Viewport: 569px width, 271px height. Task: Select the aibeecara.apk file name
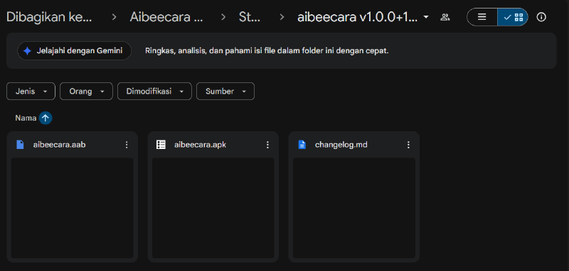point(201,145)
